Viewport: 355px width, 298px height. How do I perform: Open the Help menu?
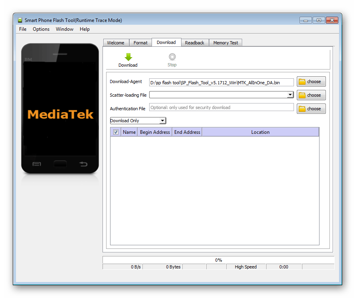pos(85,29)
